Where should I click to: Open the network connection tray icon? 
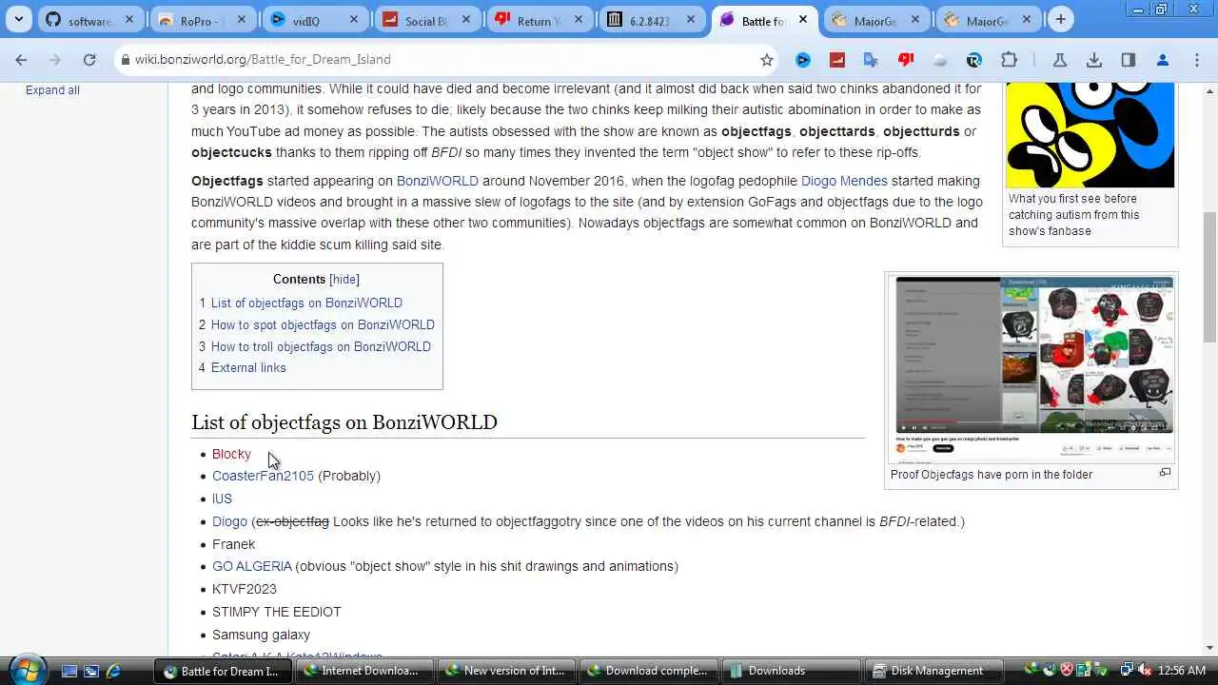click(1127, 671)
